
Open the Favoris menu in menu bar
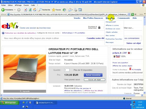[26, 5]
